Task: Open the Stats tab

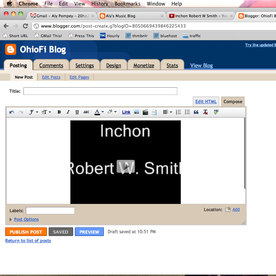Action: (172, 66)
